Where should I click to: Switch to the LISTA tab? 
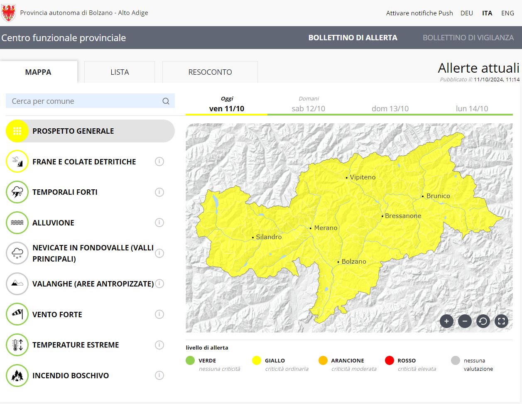pyautogui.click(x=120, y=72)
